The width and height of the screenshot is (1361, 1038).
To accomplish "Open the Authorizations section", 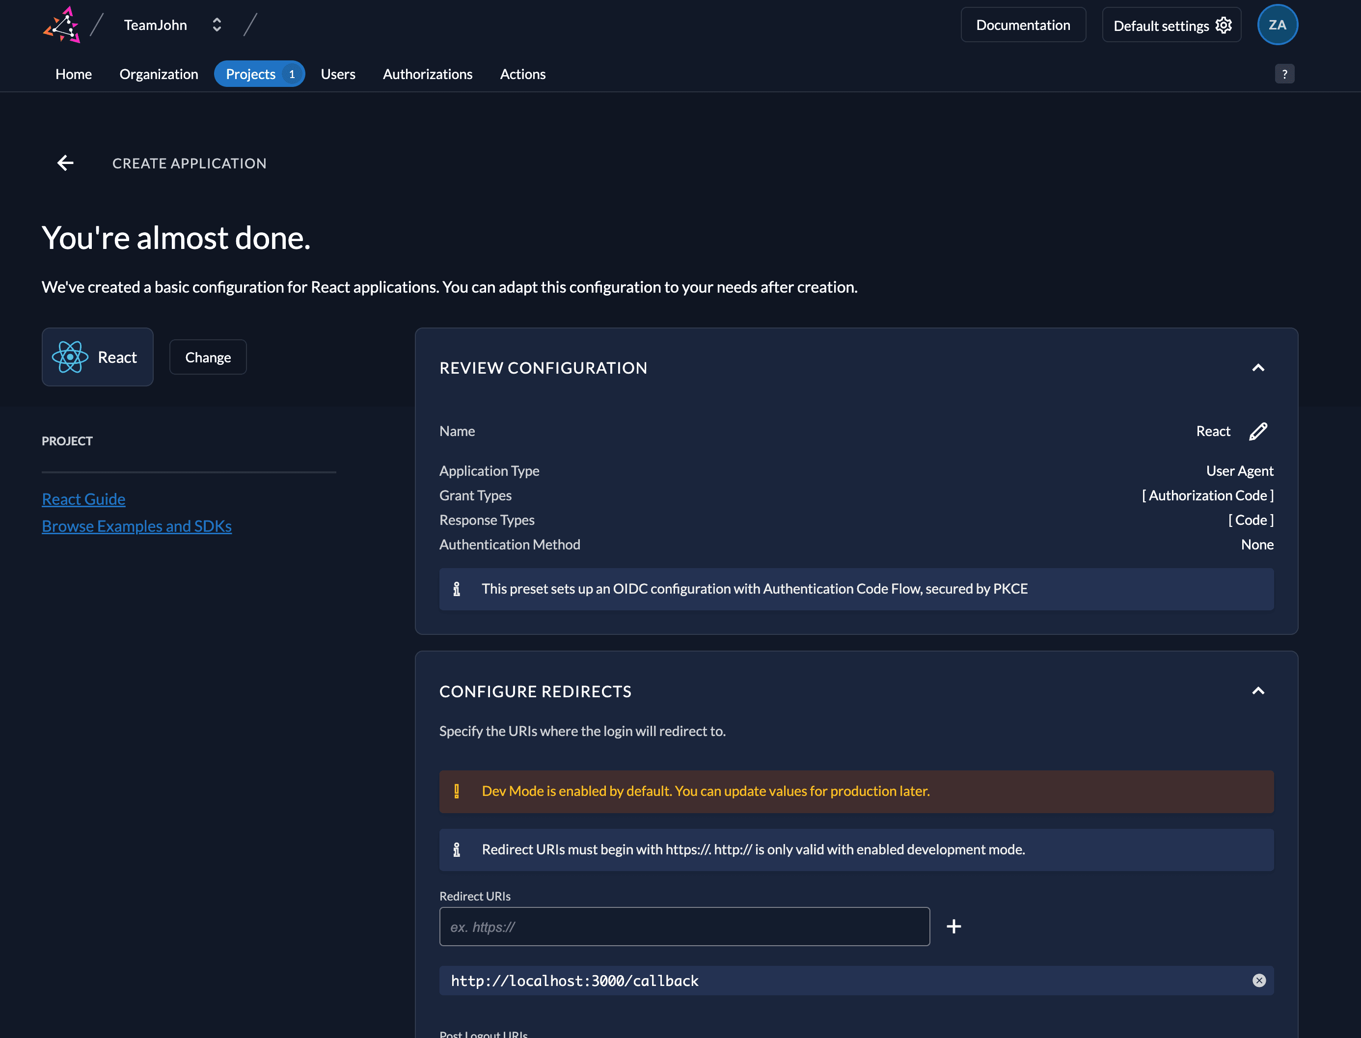I will (428, 74).
